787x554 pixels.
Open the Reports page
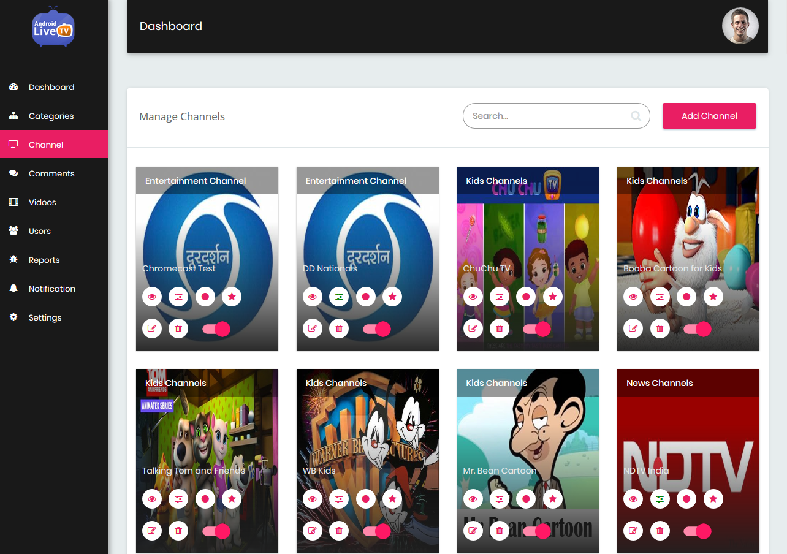pyautogui.click(x=54, y=260)
